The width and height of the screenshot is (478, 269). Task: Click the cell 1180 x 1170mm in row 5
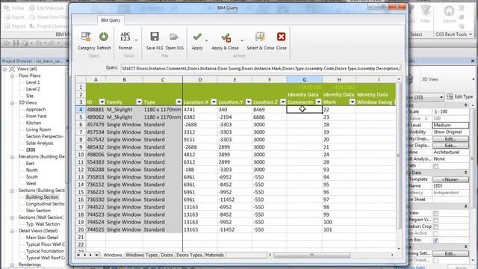point(163,117)
